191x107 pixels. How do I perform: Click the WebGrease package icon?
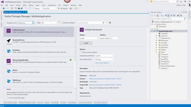[x=9, y=81]
